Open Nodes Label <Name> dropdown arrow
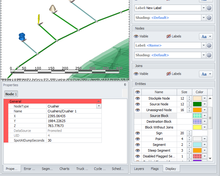The height and width of the screenshot is (176, 220). (x=203, y=45)
